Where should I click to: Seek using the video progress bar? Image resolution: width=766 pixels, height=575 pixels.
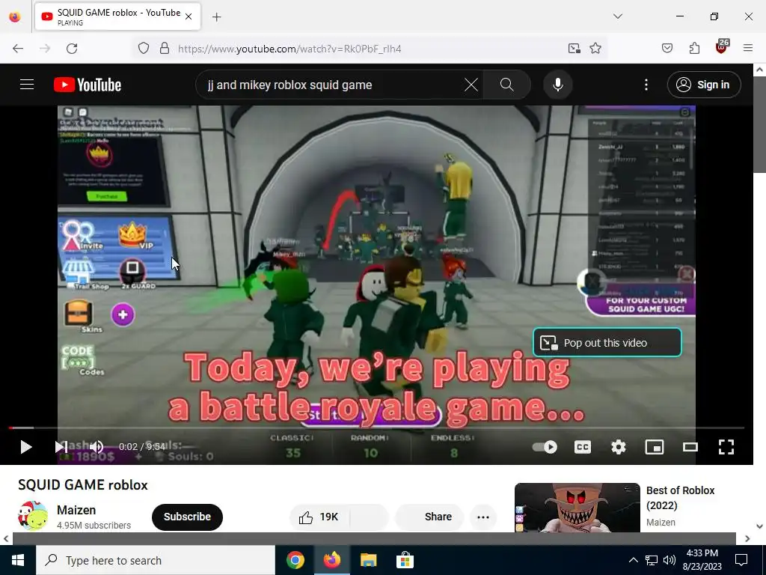click(376, 428)
